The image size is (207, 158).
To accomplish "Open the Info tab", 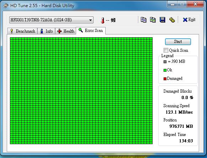I will [x=46, y=31].
